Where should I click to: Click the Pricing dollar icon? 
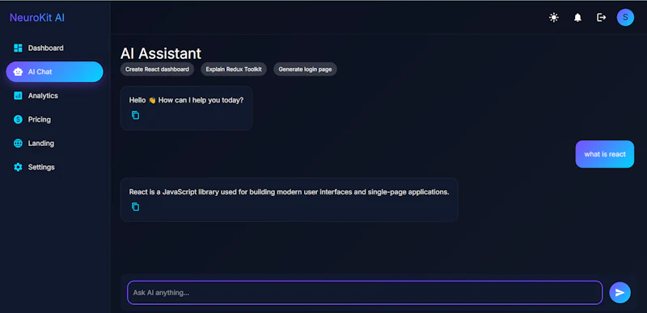(x=18, y=119)
